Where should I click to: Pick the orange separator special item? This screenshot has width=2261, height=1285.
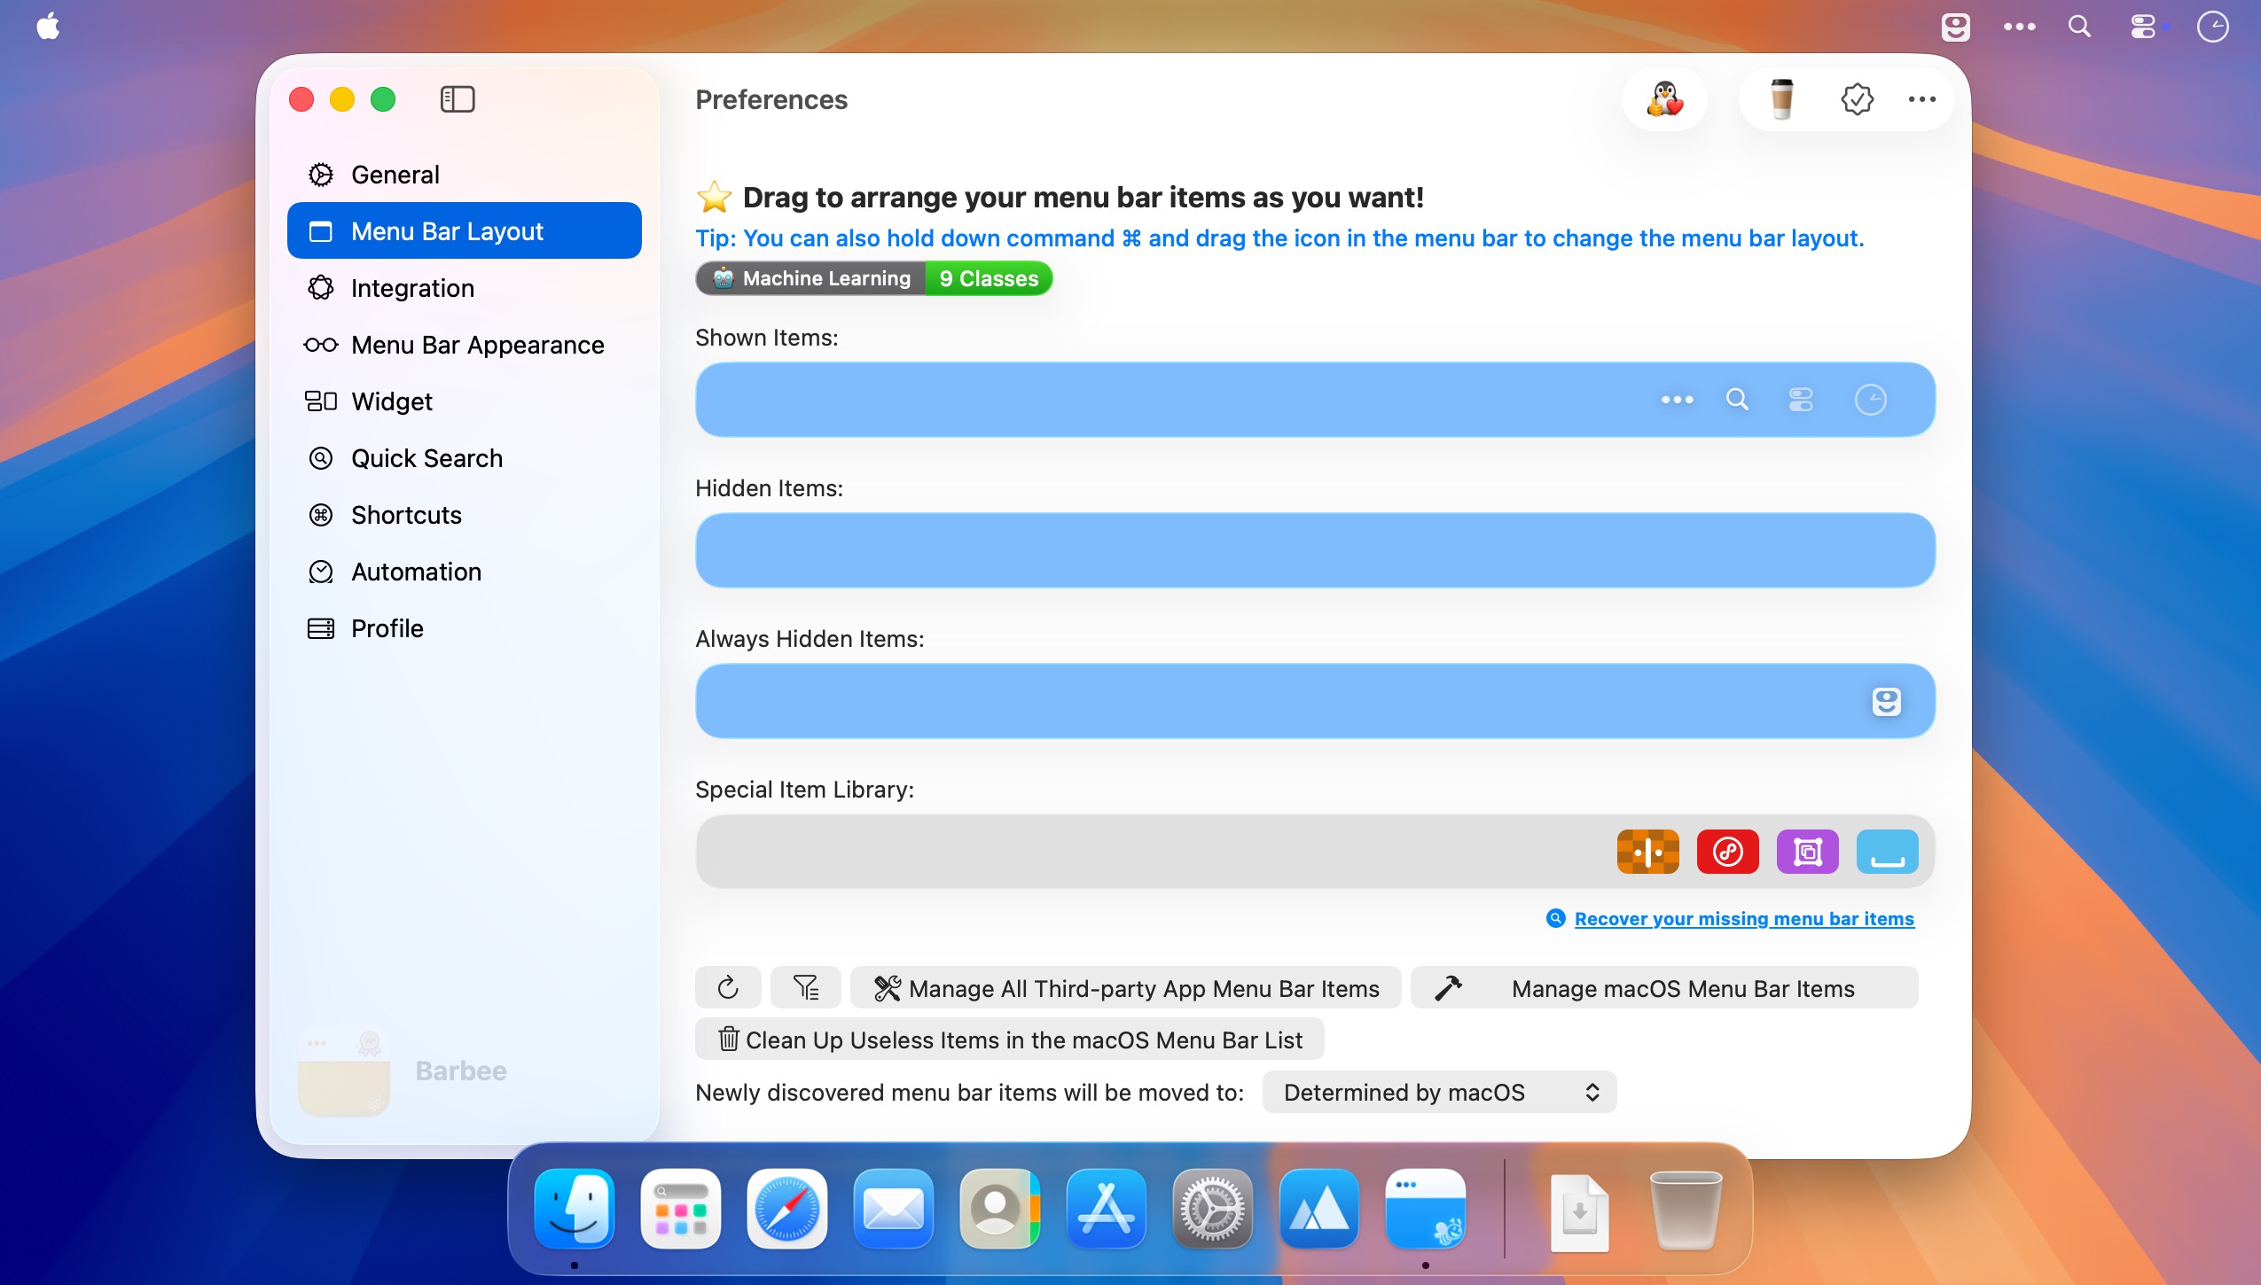point(1647,852)
